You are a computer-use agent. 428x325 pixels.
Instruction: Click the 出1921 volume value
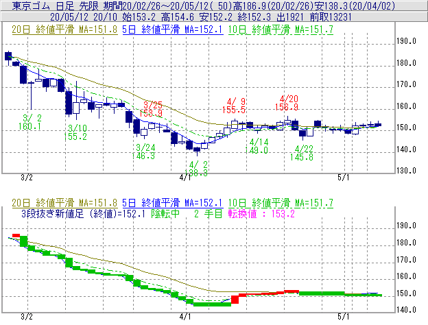[290, 17]
